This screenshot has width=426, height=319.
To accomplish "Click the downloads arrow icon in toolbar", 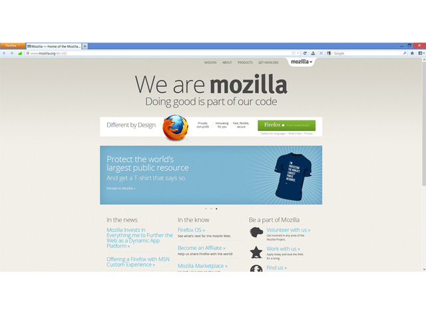I will 313,53.
